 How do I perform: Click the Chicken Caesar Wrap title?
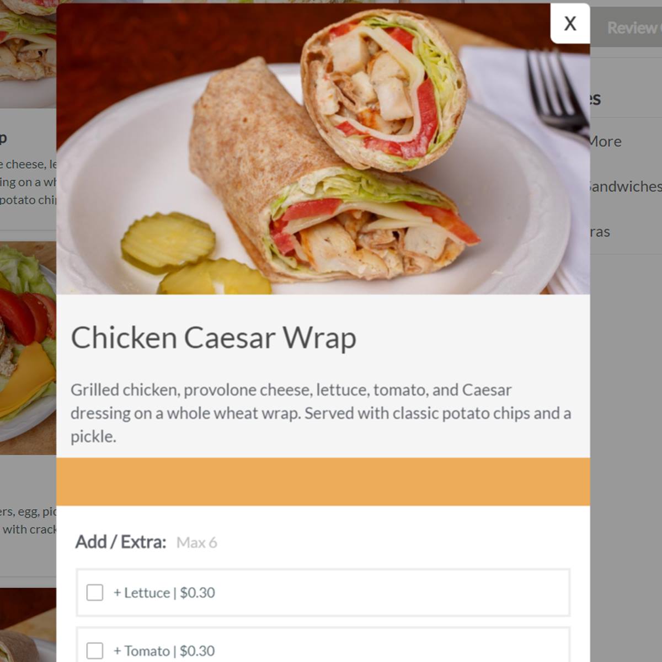(213, 338)
